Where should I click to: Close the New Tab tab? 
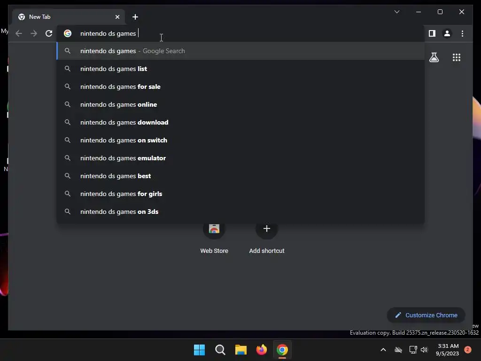117,17
